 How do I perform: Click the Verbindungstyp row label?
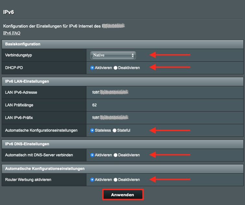coord(18,55)
